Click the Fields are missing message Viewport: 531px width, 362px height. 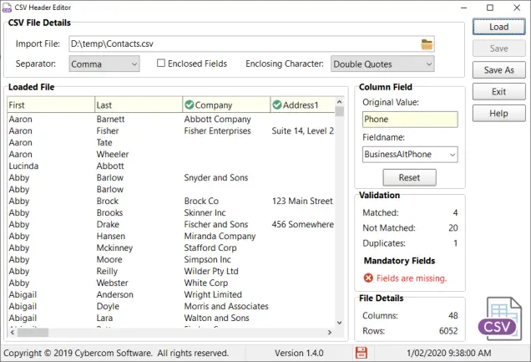click(412, 278)
